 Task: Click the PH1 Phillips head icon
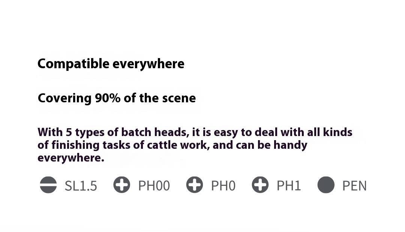coord(260,185)
